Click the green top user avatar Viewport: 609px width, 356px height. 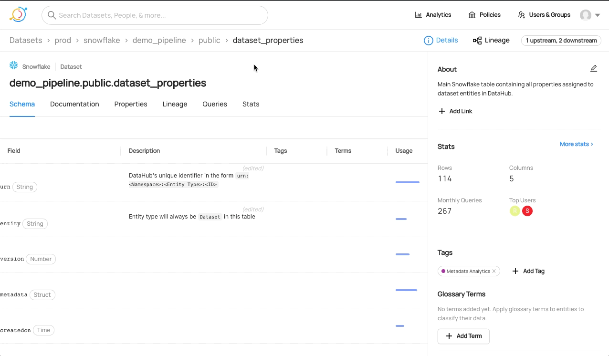pos(514,211)
